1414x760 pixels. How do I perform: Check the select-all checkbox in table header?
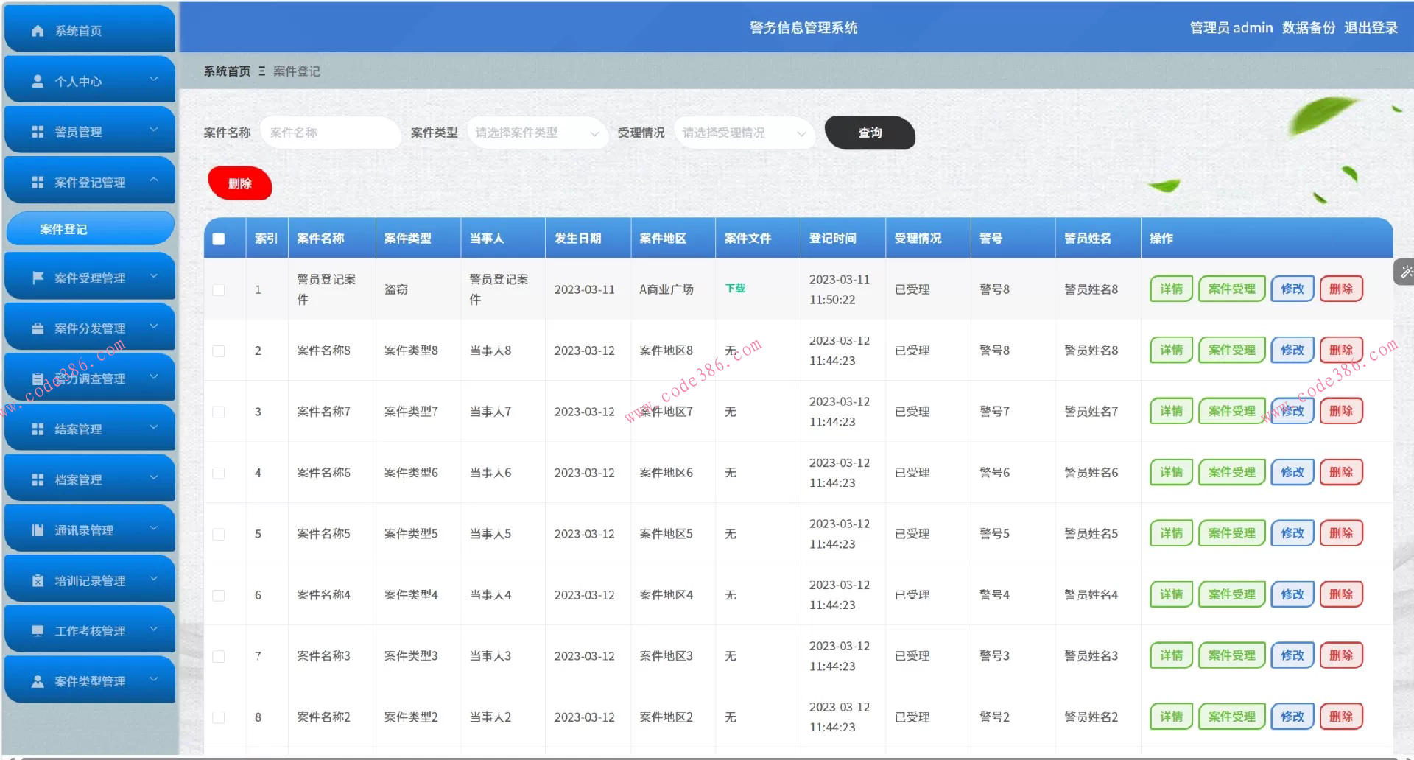pyautogui.click(x=217, y=238)
